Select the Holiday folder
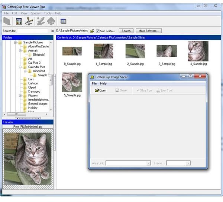Image resolution: width=223 pixels, height=202 pixels. [x=33, y=108]
